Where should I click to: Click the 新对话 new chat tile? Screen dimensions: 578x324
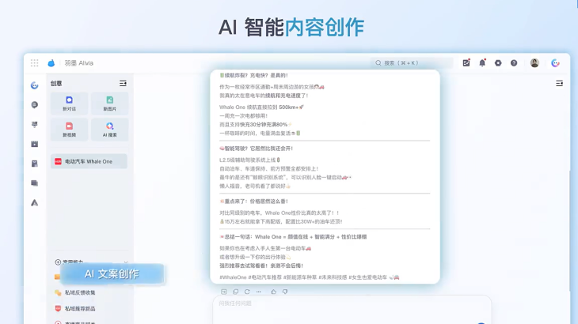(x=70, y=104)
